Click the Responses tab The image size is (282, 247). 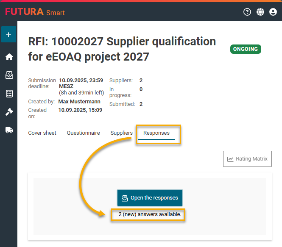(156, 133)
